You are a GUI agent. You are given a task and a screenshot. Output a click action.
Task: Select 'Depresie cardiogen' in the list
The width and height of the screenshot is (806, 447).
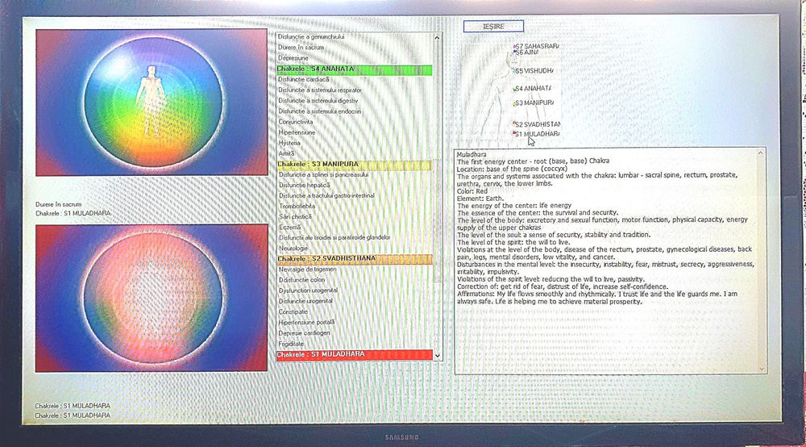coord(305,332)
